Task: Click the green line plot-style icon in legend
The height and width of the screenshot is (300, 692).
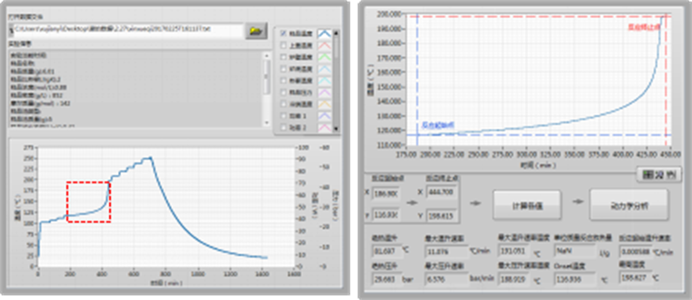Action: pyautogui.click(x=324, y=58)
